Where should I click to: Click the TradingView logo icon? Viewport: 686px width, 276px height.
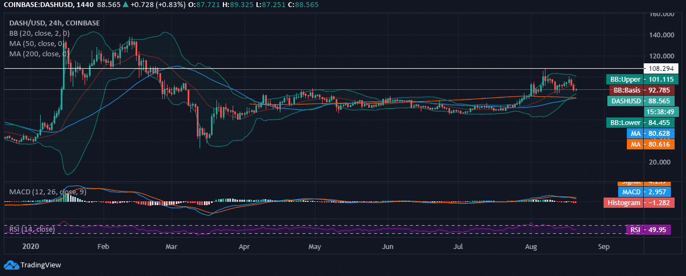click(11, 265)
